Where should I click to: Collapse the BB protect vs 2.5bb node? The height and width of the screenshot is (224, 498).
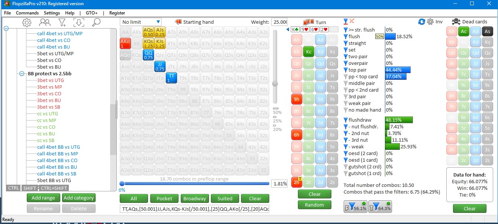coord(23,74)
